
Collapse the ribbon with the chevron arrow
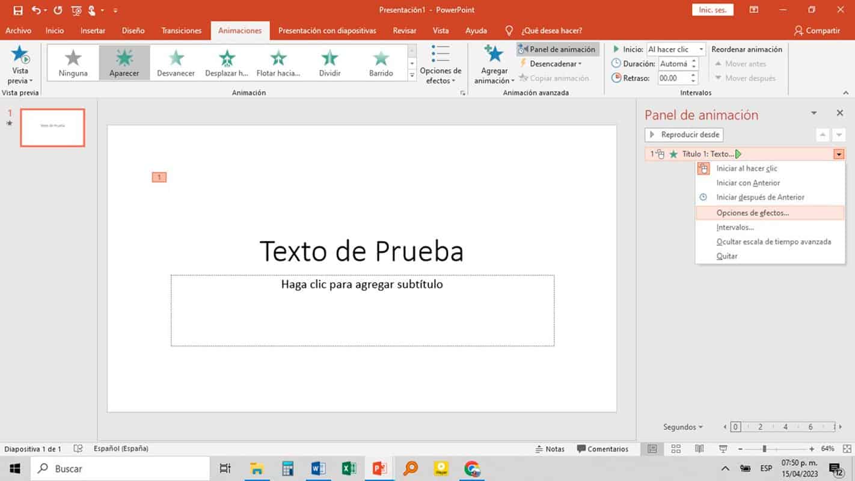pyautogui.click(x=846, y=93)
